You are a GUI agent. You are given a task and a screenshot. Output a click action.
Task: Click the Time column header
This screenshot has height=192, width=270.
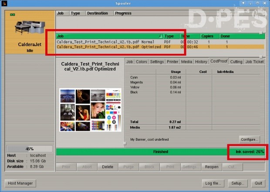(x=190, y=36)
